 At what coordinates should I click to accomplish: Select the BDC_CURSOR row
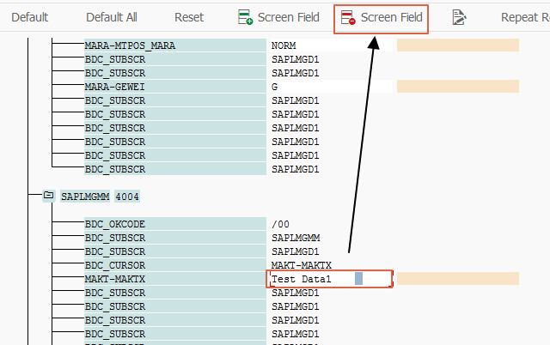pos(175,265)
